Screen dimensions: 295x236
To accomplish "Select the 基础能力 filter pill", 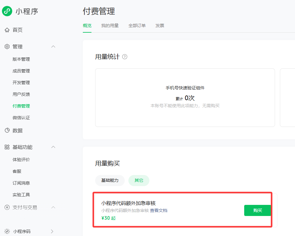I will click(x=110, y=180).
